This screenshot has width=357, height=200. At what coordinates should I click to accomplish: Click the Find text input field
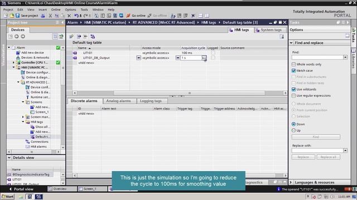tap(317, 57)
